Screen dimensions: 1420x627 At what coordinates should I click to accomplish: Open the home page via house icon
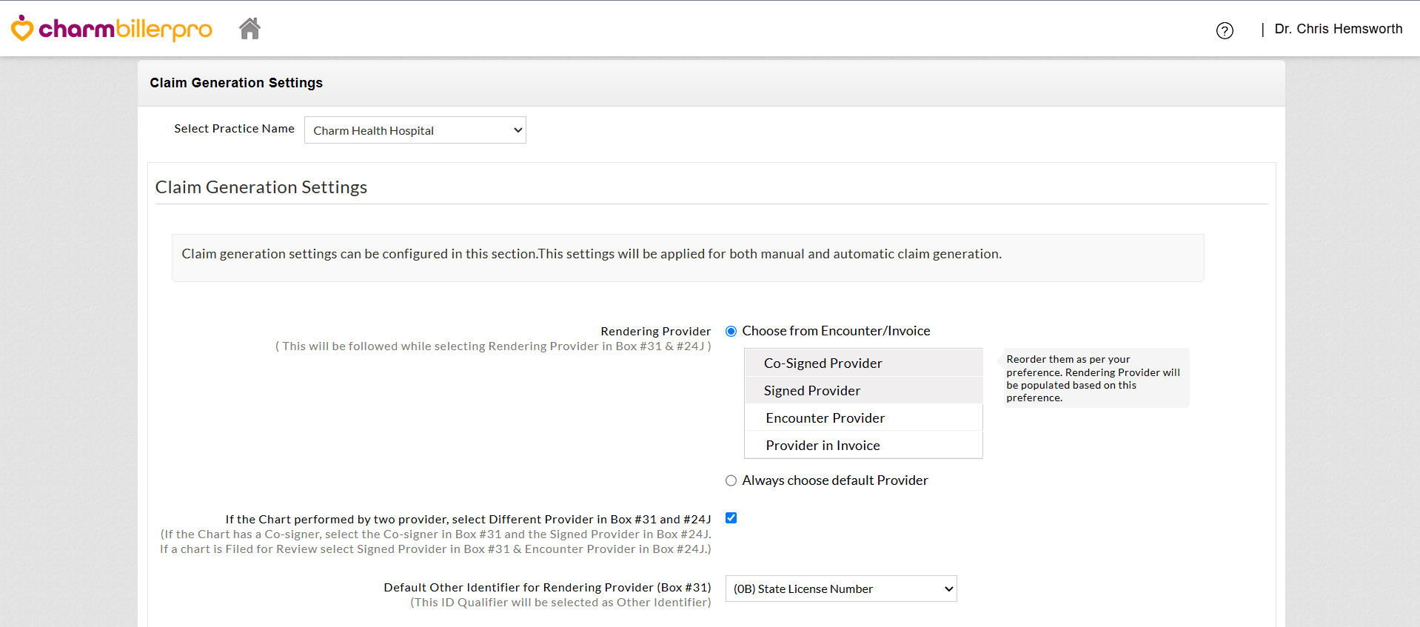pos(249,28)
